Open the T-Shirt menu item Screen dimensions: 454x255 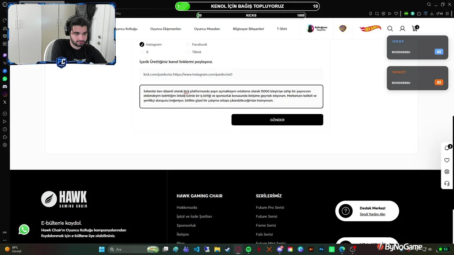(282, 29)
